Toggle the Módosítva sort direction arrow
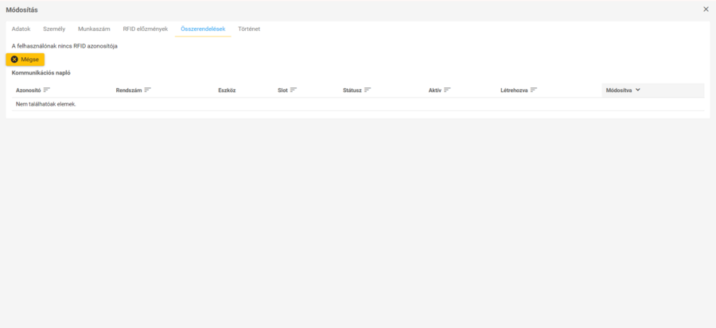Viewport: 716px width, 328px height. (638, 91)
